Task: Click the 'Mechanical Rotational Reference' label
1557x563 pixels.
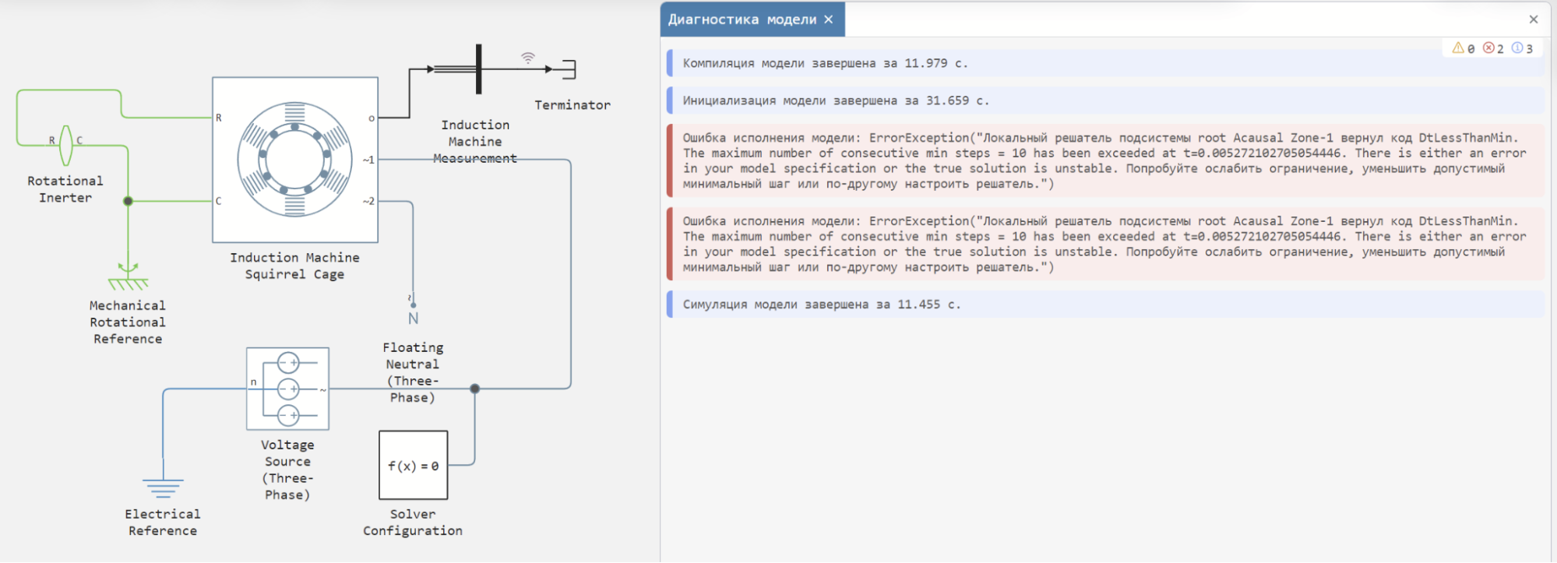Action: 128,322
